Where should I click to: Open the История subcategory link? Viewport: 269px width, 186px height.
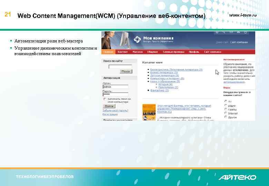click(x=165, y=84)
